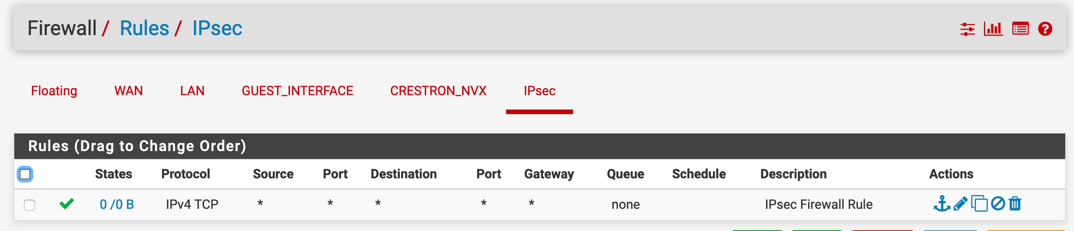
Task: Select the IPsec tab
Action: point(539,91)
